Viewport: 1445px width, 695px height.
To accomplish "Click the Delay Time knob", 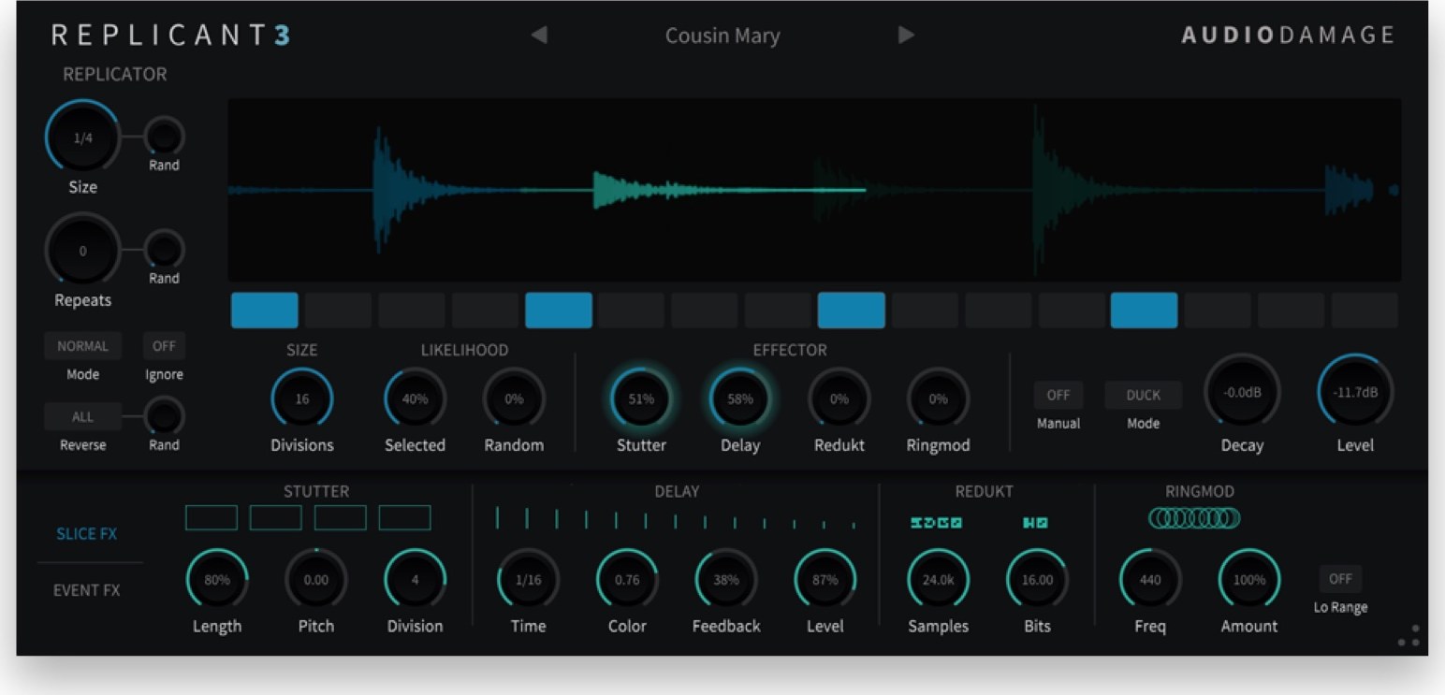I will tap(528, 580).
